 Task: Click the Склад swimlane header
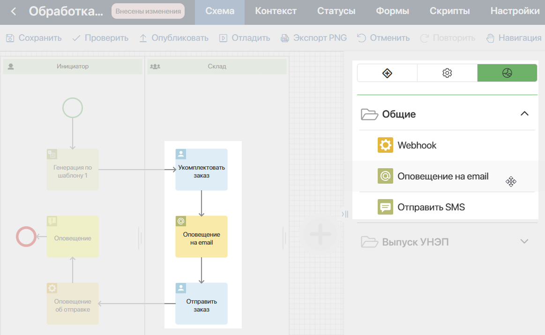click(x=217, y=67)
